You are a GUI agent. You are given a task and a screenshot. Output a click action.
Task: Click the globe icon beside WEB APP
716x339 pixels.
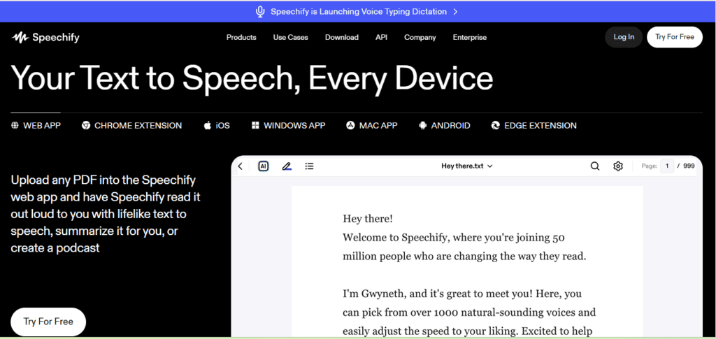click(x=15, y=126)
